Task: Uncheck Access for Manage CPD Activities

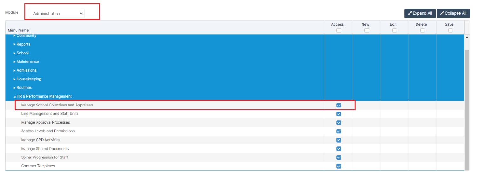Action: tap(339, 140)
